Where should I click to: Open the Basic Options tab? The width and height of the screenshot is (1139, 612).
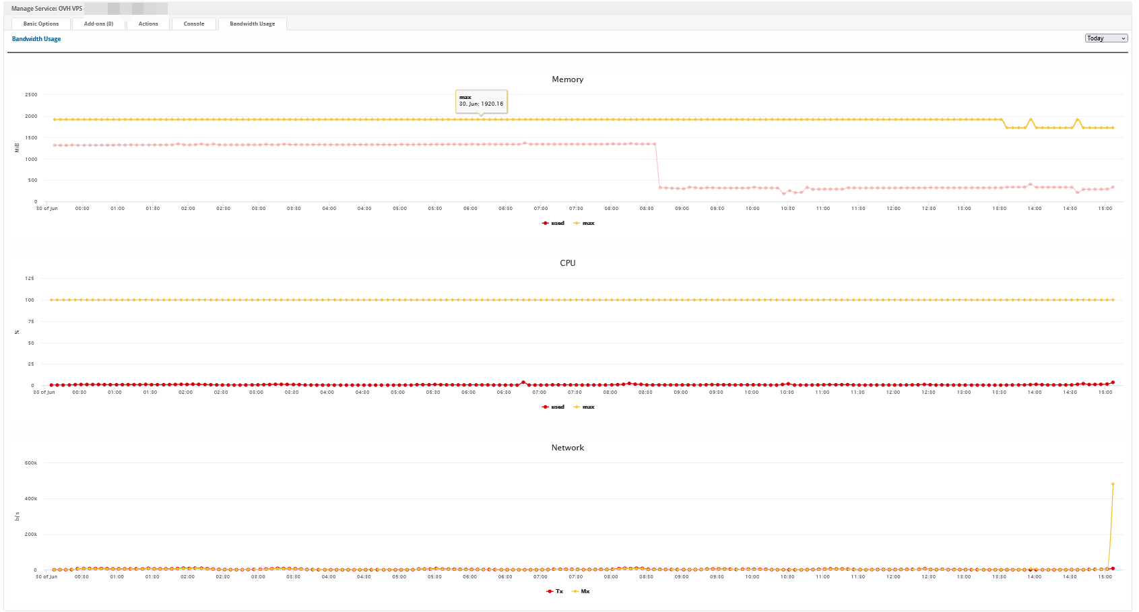pyautogui.click(x=41, y=24)
